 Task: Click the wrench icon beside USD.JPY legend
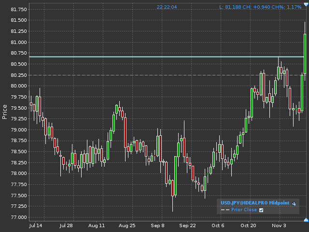(294, 203)
